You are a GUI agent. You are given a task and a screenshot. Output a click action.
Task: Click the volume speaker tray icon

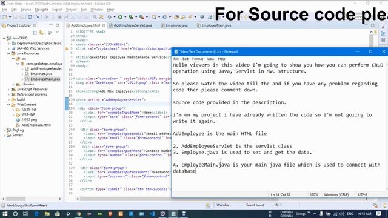(x=342, y=214)
